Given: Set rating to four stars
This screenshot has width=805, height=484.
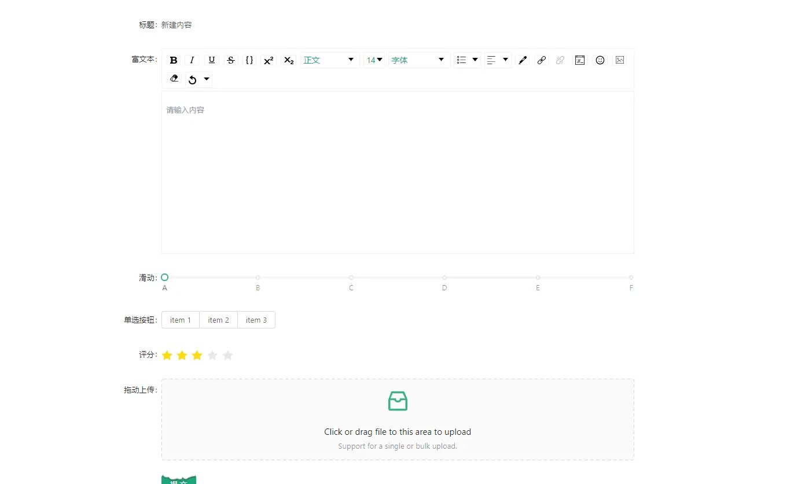Looking at the screenshot, I should (x=212, y=355).
